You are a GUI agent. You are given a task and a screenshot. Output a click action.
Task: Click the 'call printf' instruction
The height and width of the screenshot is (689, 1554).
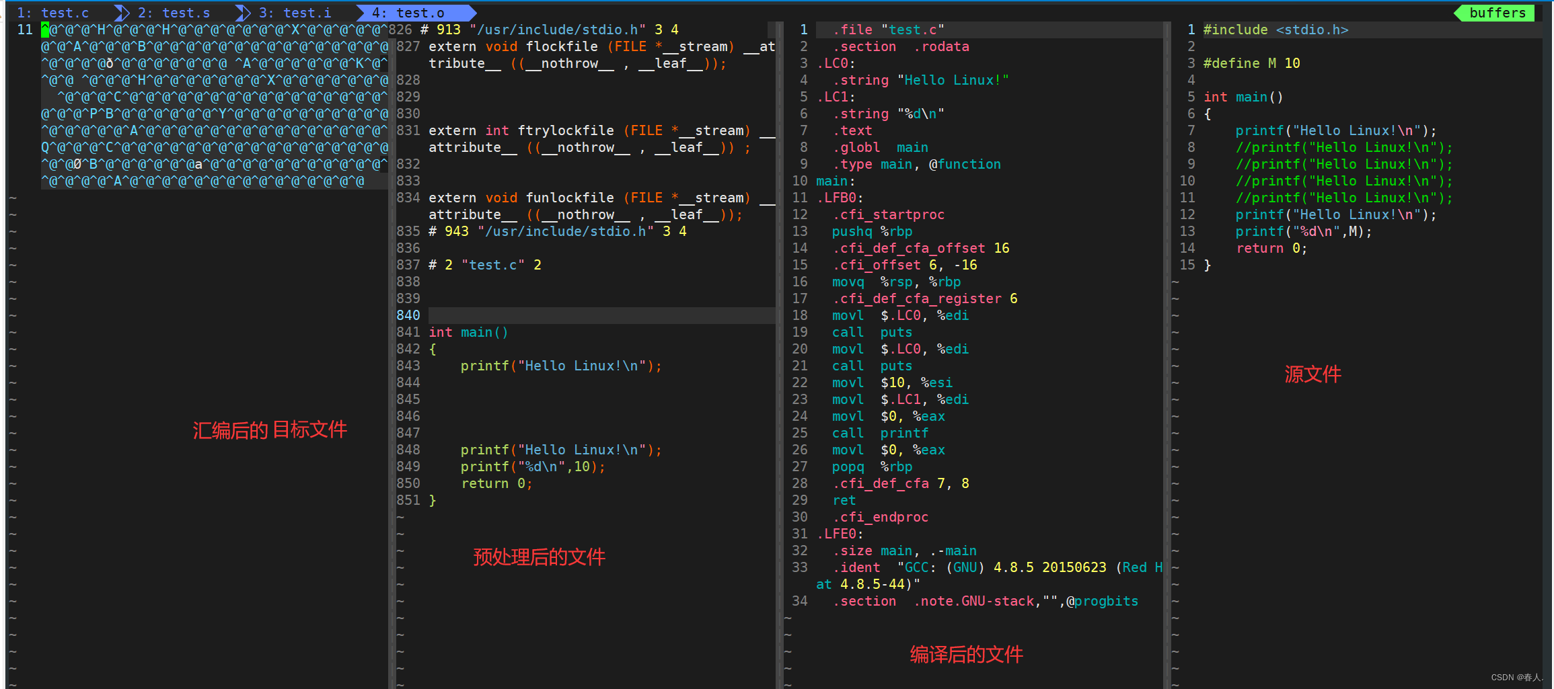coord(880,433)
